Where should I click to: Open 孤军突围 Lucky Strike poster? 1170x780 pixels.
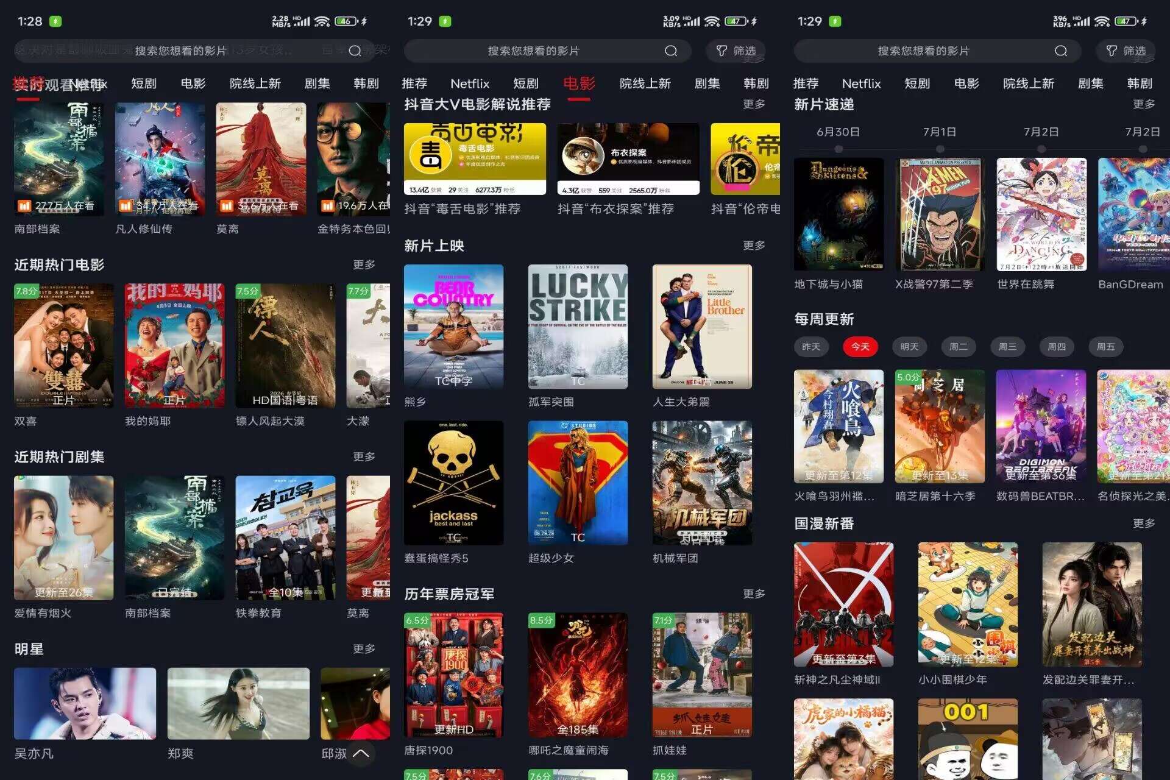[x=578, y=327]
